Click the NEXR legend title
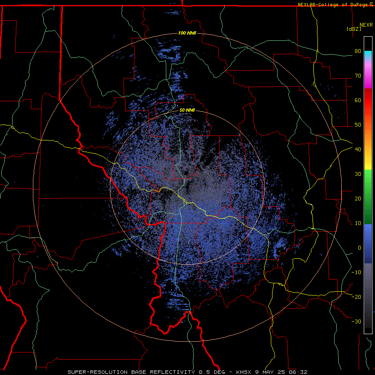The width and height of the screenshot is (375, 375). 366,25
